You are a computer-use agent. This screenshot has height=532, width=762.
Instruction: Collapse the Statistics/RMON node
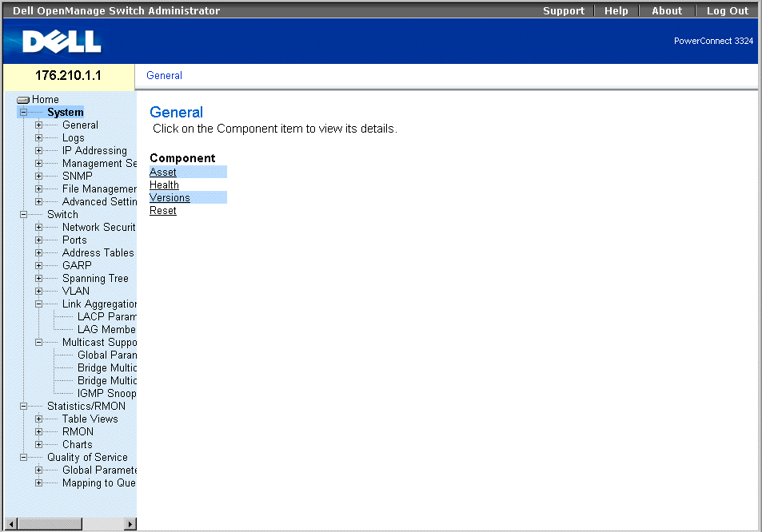click(x=23, y=407)
